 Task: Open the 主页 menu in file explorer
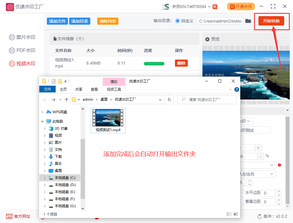63,89
